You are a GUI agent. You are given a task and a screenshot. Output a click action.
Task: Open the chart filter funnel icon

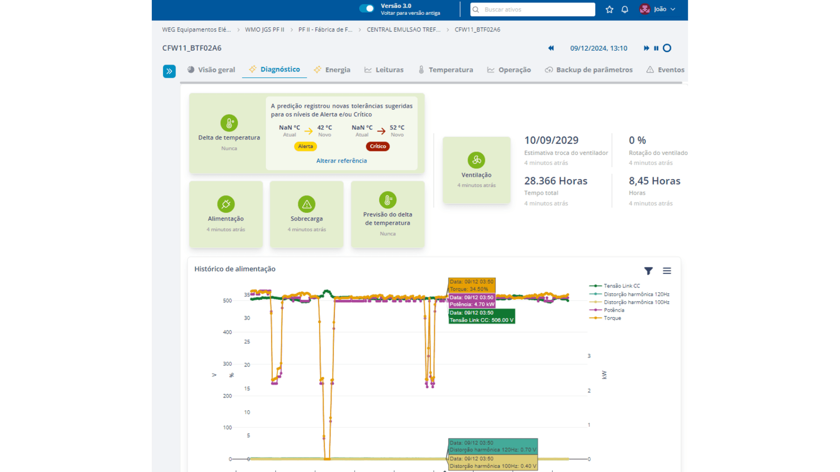[x=648, y=271]
